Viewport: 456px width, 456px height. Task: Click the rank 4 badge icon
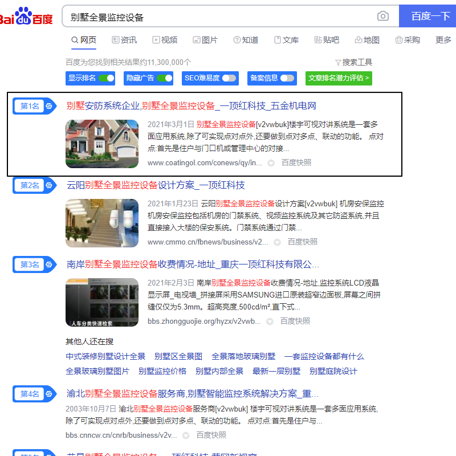(35, 394)
